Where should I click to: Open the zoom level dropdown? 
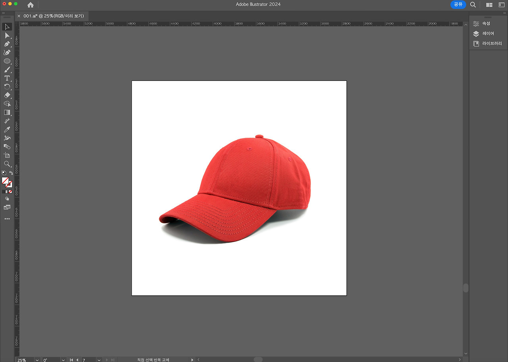point(37,360)
